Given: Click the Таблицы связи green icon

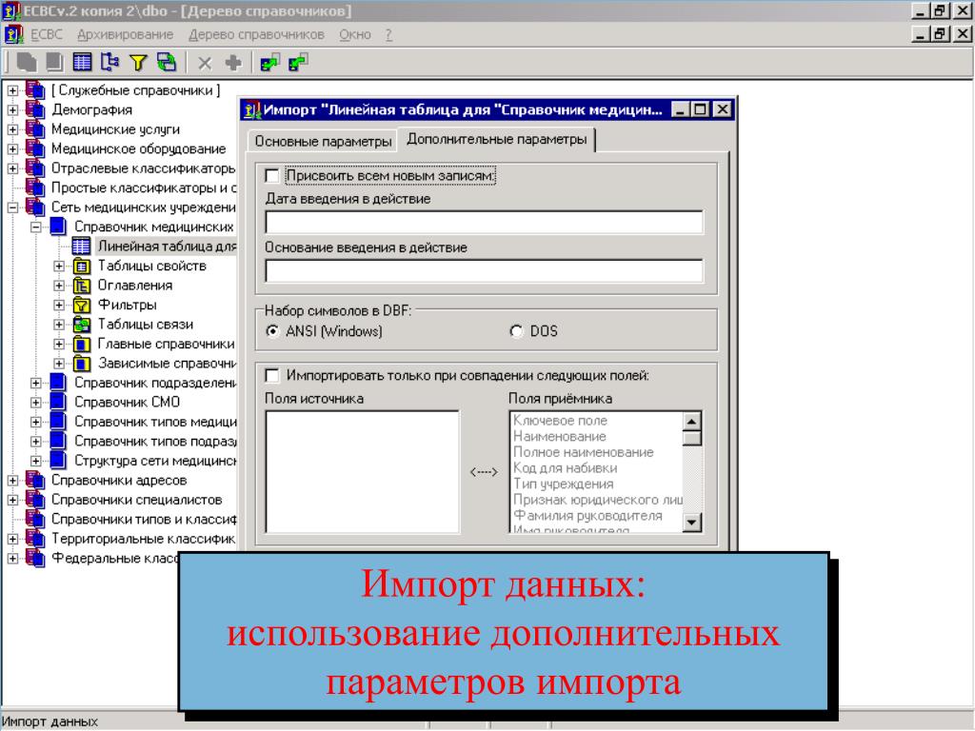Looking at the screenshot, I should 82,325.
